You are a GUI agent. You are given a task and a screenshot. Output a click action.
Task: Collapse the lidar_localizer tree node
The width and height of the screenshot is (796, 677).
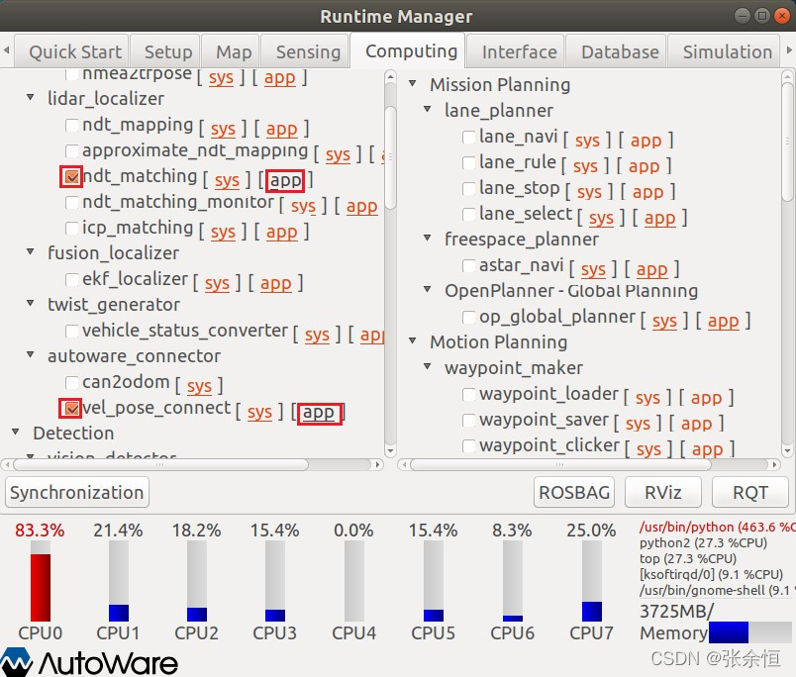pos(31,97)
